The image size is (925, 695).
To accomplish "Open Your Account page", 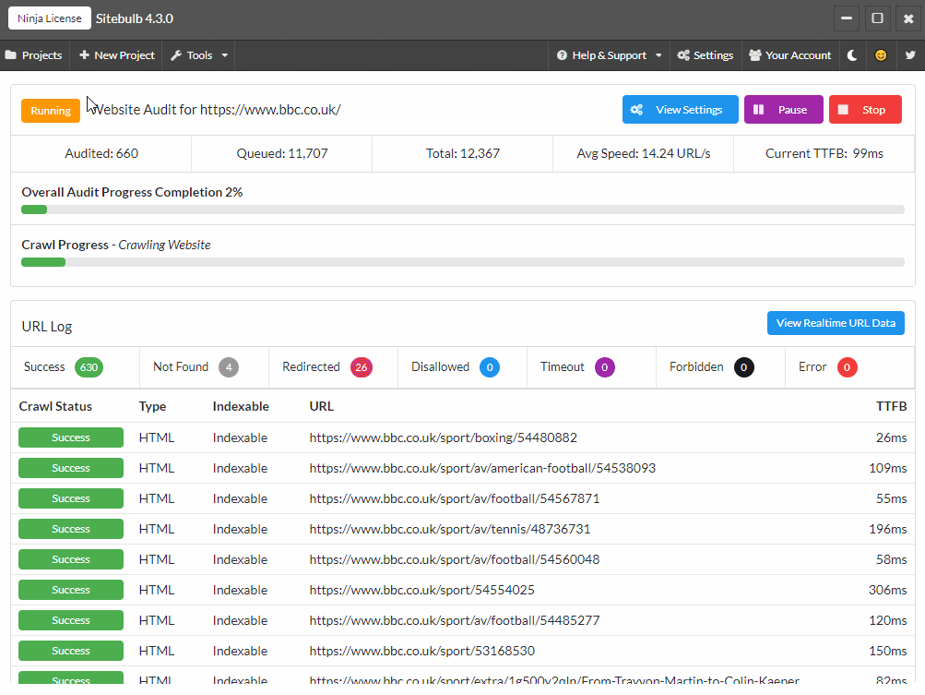I will 790,55.
